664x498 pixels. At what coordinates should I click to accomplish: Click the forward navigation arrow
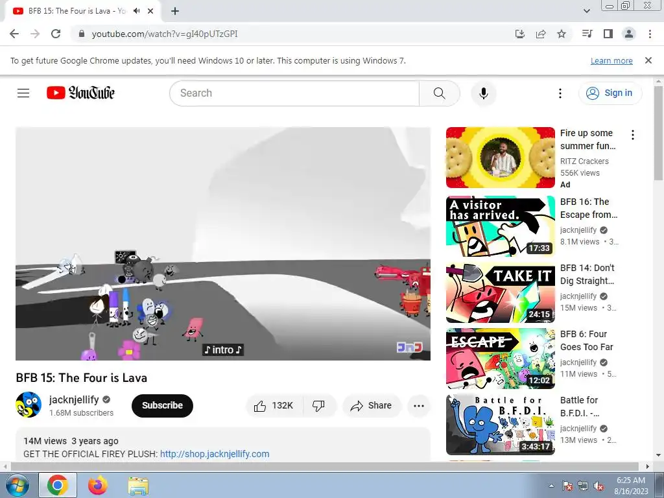click(x=35, y=34)
